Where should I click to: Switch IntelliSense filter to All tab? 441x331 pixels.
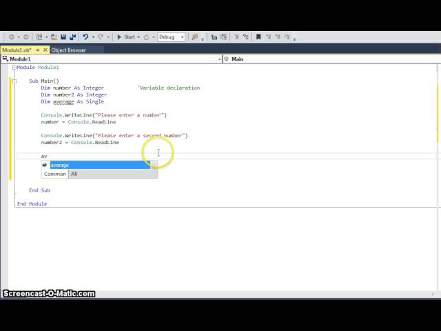(74, 174)
